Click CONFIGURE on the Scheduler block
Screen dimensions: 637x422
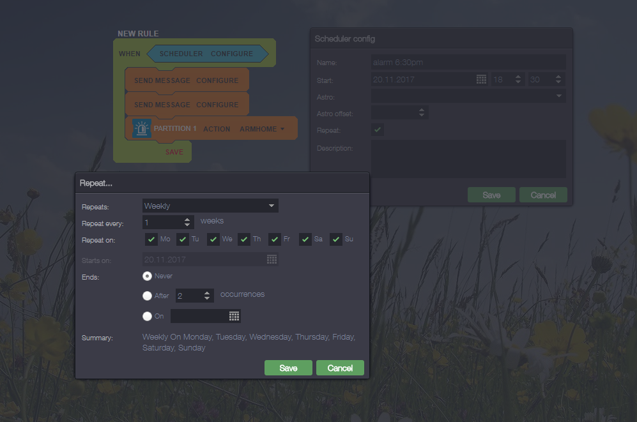232,54
